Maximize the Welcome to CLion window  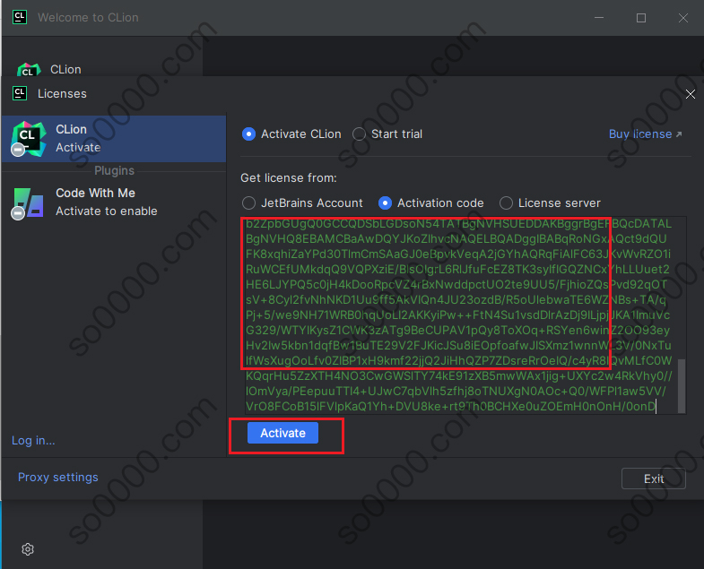point(641,18)
